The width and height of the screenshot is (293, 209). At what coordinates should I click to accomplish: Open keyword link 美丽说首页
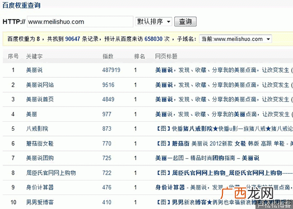coord(40,99)
